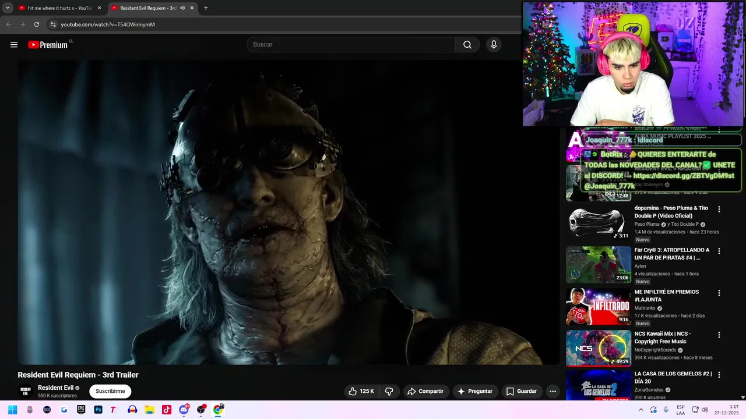Click the search magnifier button

(x=467, y=45)
